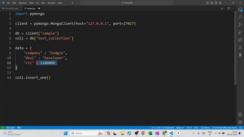Open the Run menu

(x=43, y=3)
